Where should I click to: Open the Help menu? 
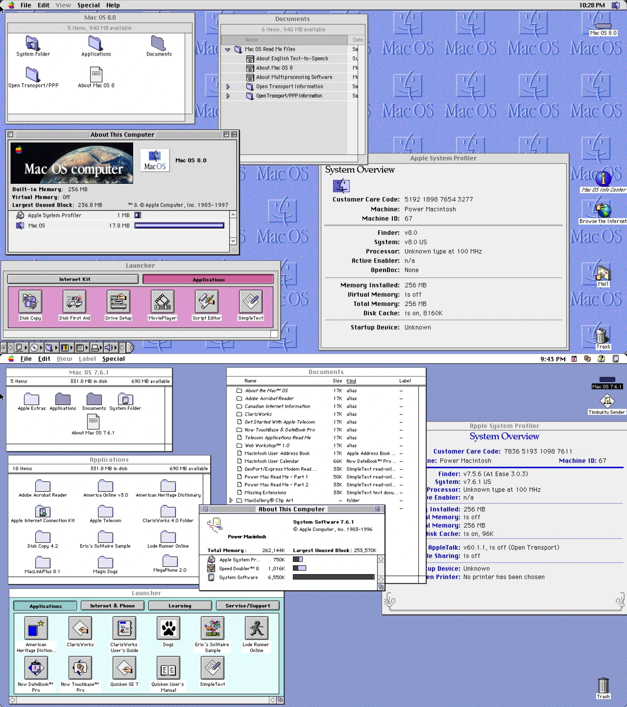[x=113, y=5]
